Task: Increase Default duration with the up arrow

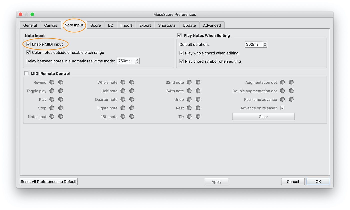Action: click(x=265, y=43)
